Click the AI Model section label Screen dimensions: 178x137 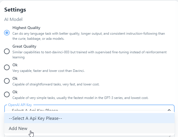[13, 19]
